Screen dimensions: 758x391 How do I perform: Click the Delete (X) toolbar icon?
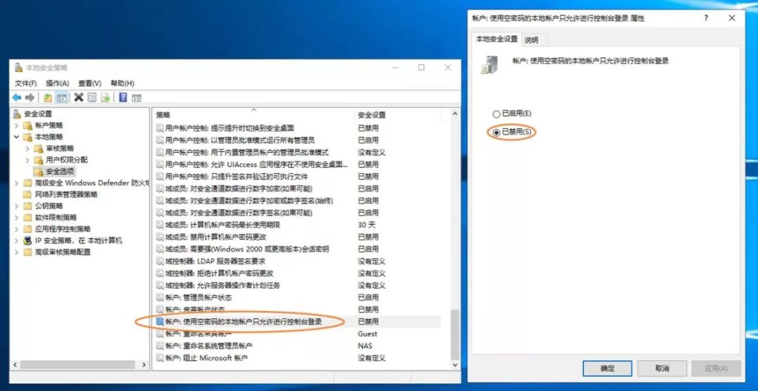(x=79, y=98)
